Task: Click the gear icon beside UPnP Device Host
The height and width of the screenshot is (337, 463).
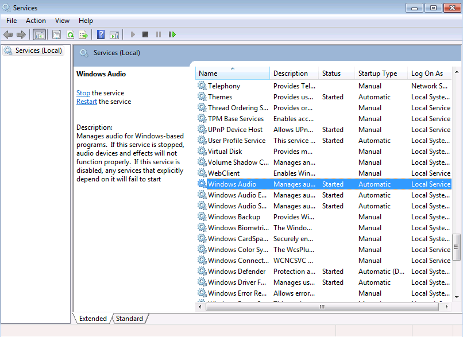Action: coord(202,130)
